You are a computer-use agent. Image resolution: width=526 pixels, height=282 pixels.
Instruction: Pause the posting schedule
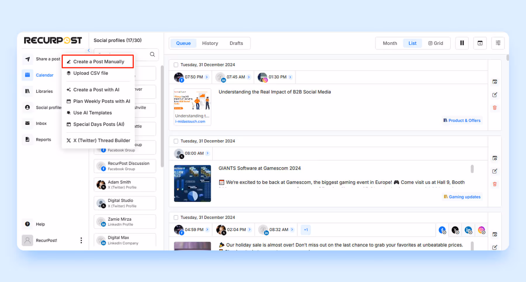462,43
